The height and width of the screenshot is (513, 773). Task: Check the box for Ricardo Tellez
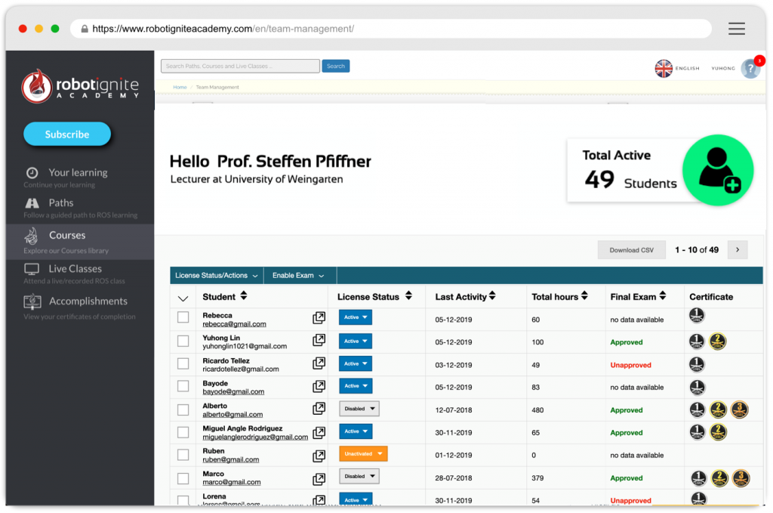point(183,363)
